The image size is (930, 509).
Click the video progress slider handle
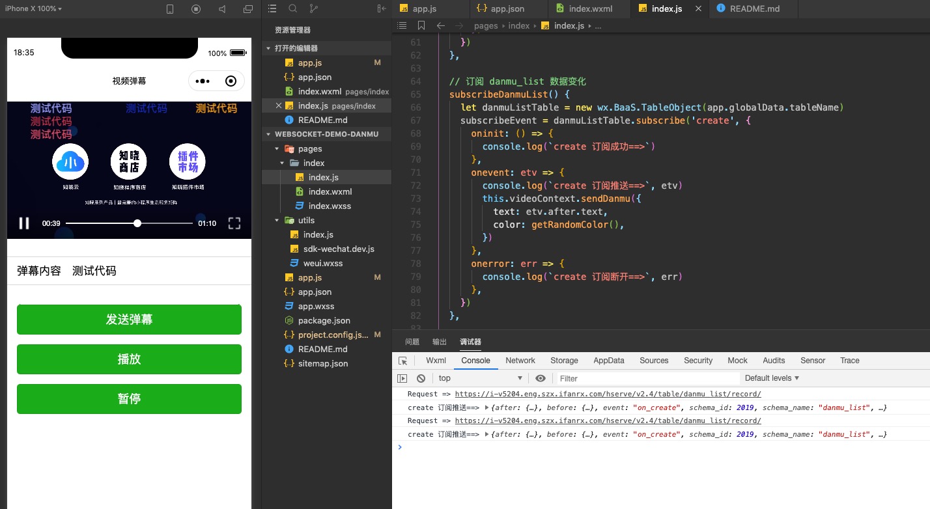(137, 223)
